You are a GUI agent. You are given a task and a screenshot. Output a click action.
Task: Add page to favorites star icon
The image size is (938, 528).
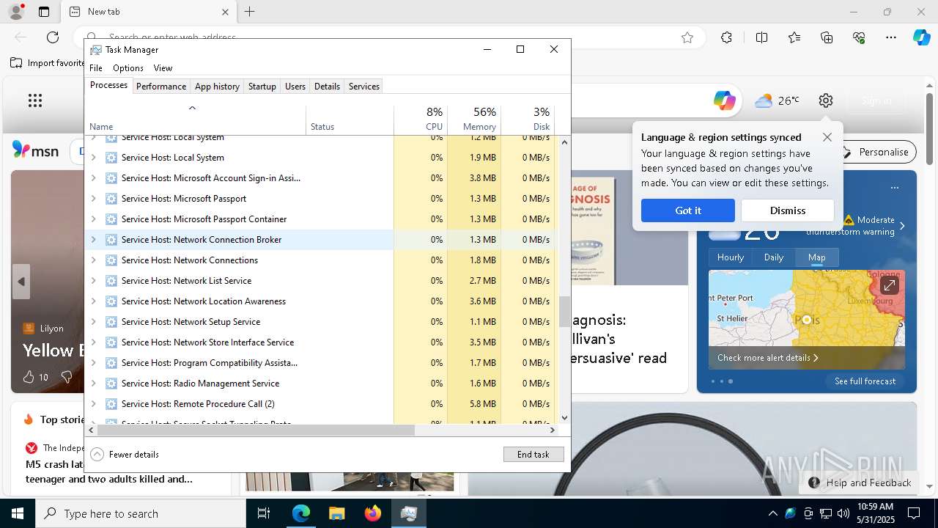[x=687, y=37]
